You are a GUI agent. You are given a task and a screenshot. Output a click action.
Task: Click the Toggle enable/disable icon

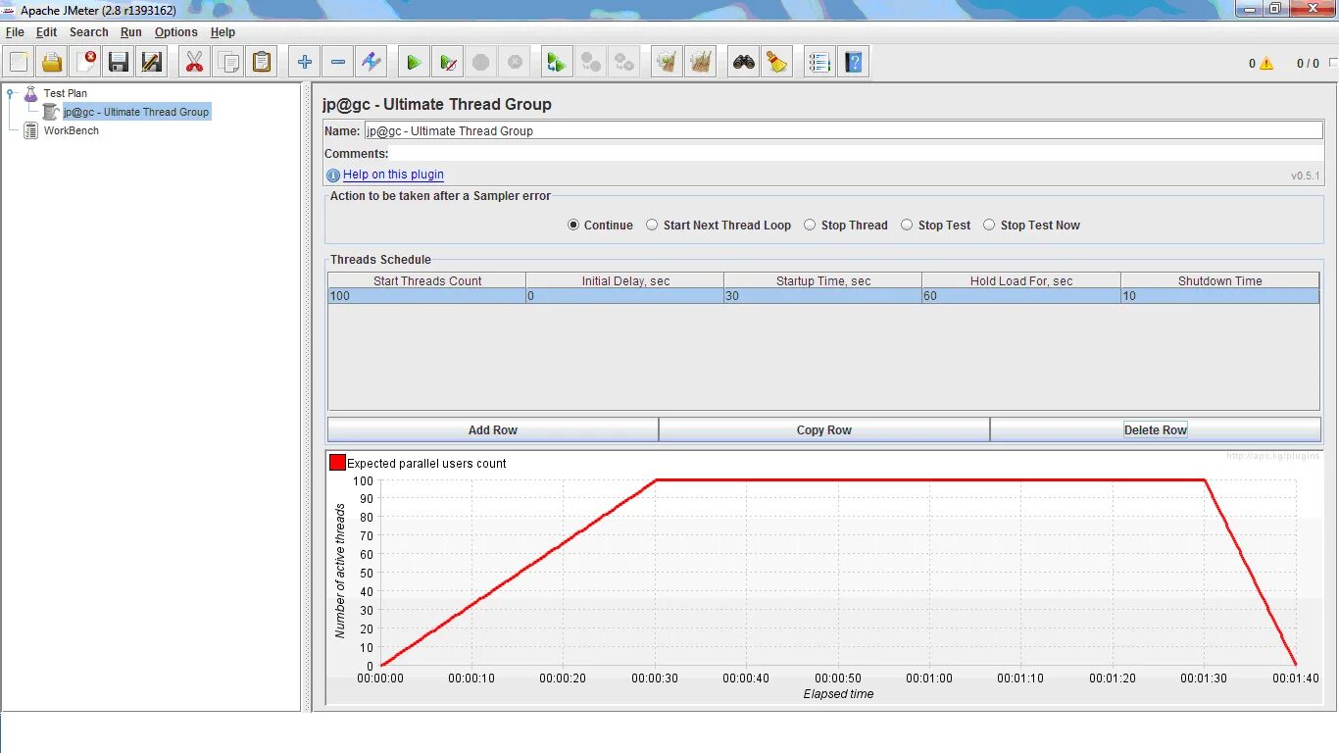(x=372, y=63)
